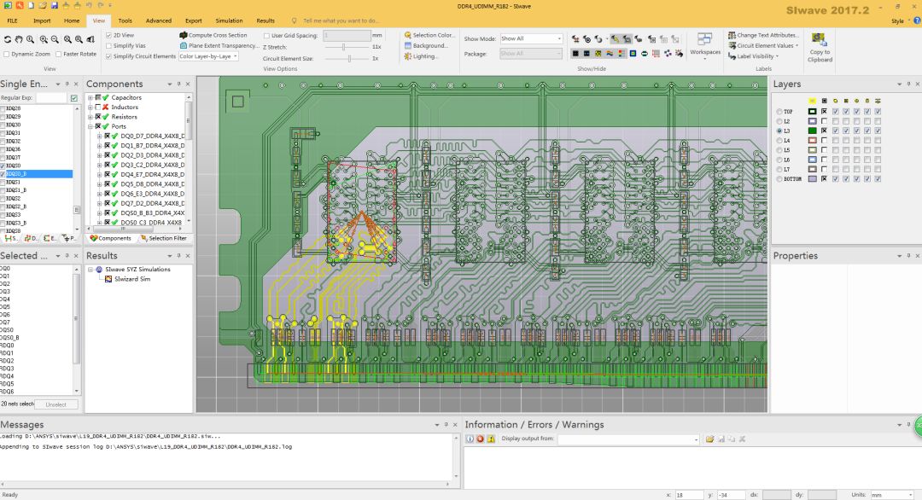The width and height of the screenshot is (922, 500).
Task: Expand the Capacitors tree node
Action: (90, 97)
